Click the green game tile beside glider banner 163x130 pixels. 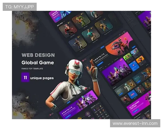point(127,56)
